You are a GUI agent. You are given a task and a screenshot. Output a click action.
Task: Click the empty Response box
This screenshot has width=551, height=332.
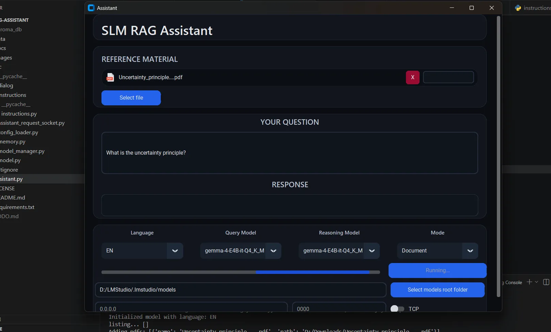coord(290,205)
